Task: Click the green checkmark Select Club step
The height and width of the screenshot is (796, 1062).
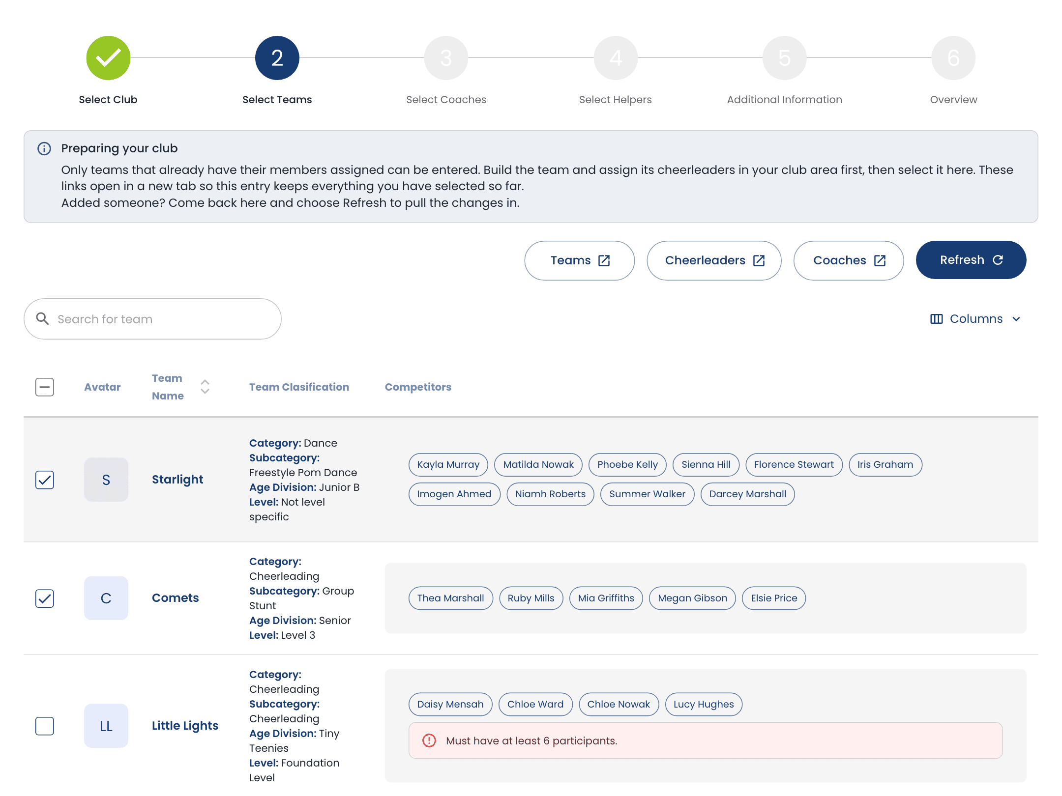Action: pyautogui.click(x=108, y=58)
